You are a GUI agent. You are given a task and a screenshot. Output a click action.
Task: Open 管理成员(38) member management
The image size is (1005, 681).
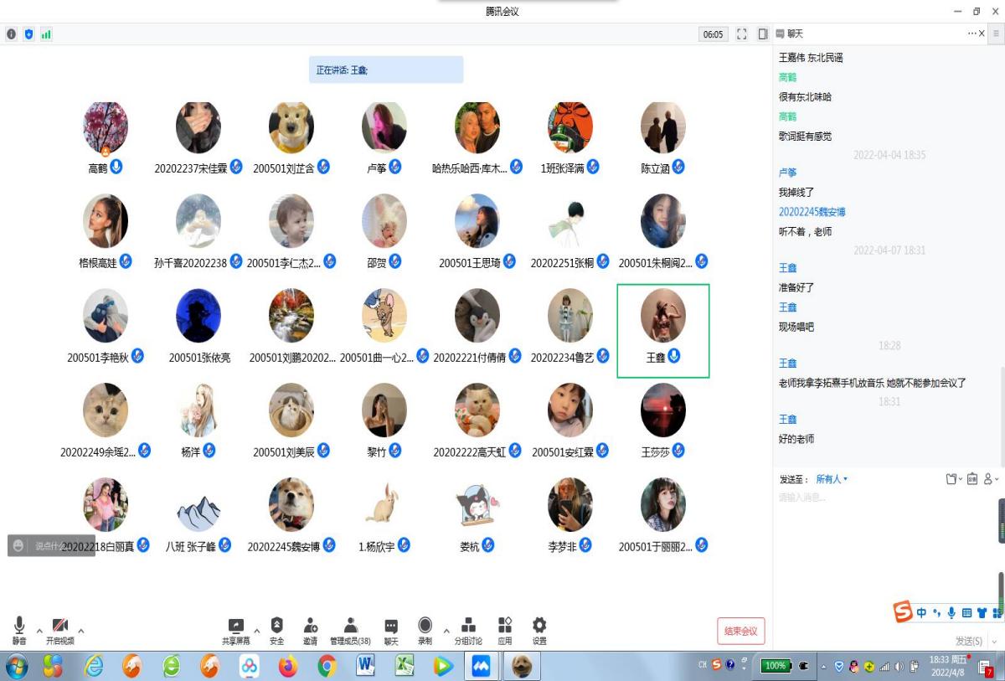(x=350, y=630)
